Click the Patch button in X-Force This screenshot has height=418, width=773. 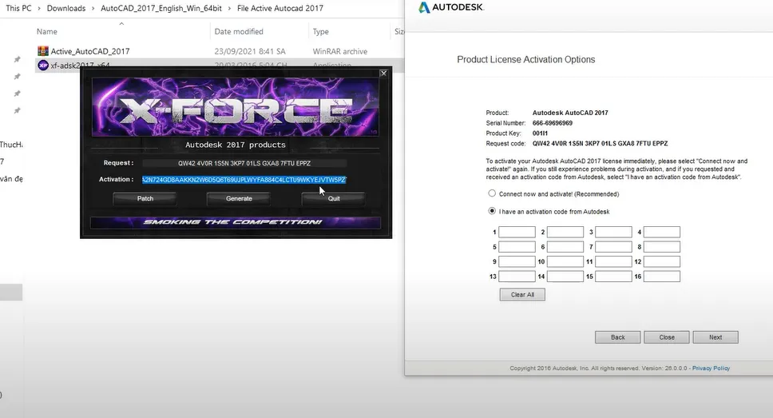pos(145,198)
